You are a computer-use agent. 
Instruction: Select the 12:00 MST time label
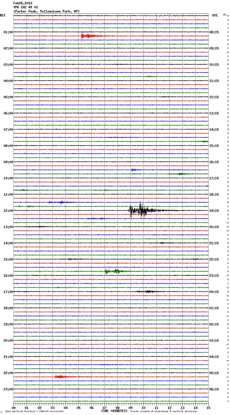(8, 211)
